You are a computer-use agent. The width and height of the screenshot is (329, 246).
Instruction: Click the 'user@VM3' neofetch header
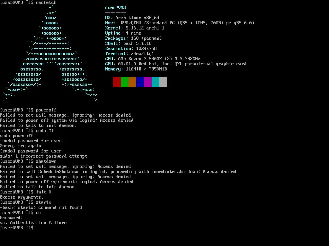point(115,8)
